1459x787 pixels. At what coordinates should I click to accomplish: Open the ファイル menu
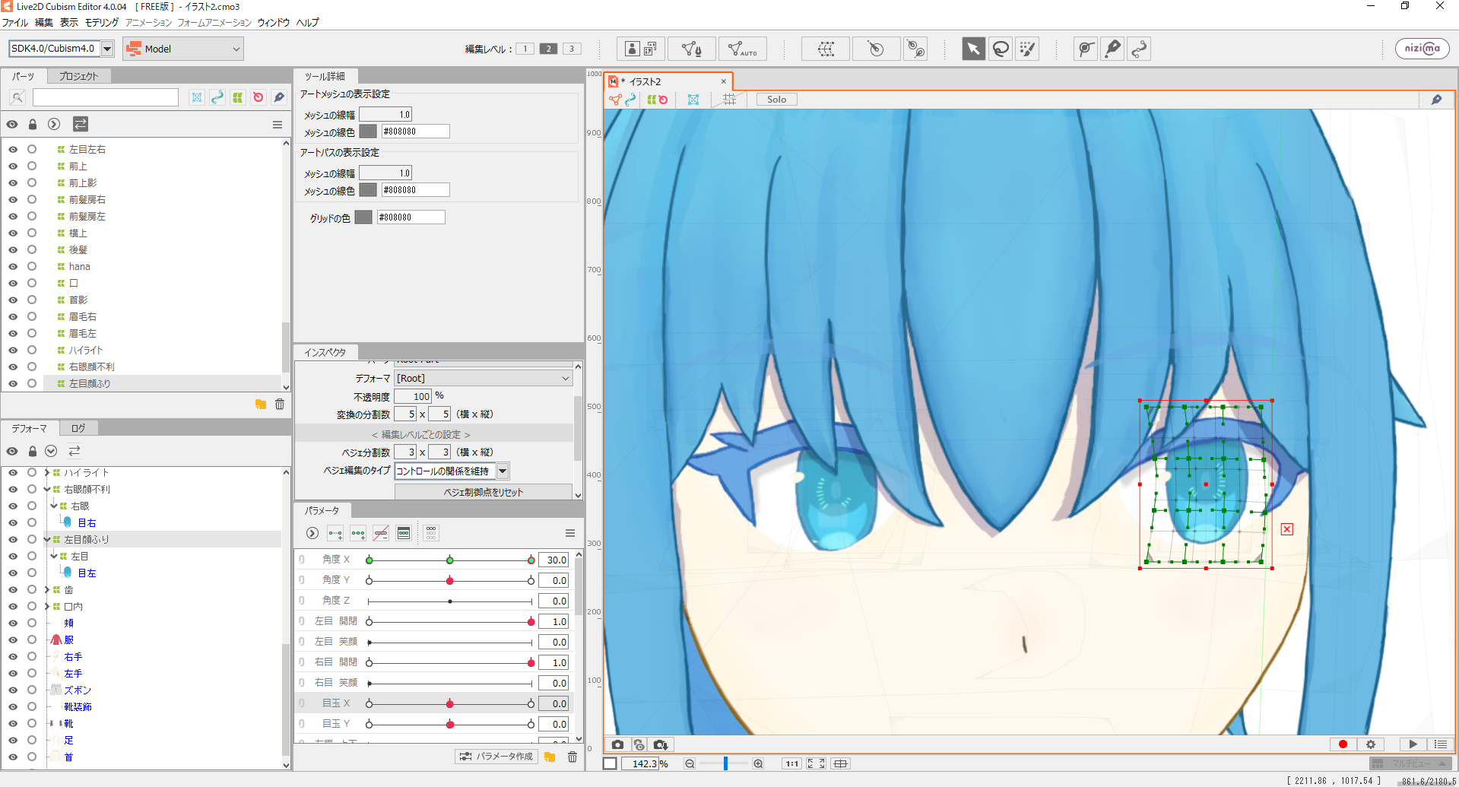[x=15, y=23]
